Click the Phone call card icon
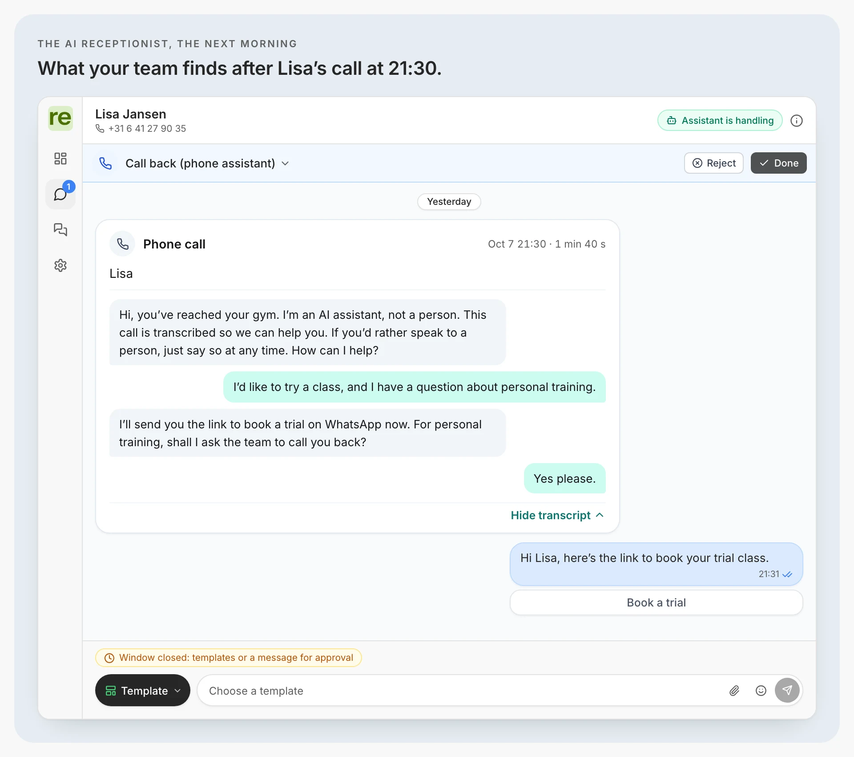854x757 pixels. (122, 244)
